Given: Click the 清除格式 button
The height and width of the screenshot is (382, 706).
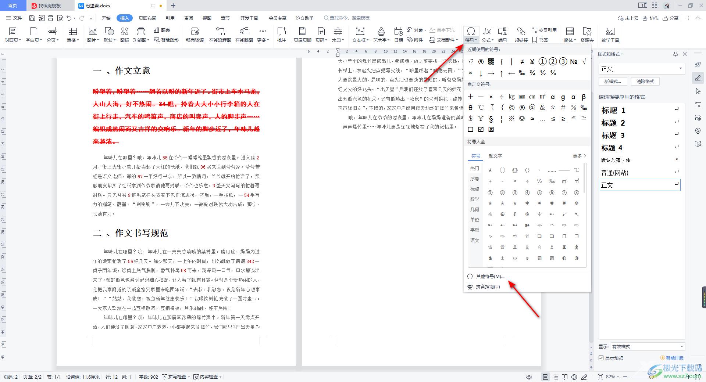Looking at the screenshot, I should (645, 81).
